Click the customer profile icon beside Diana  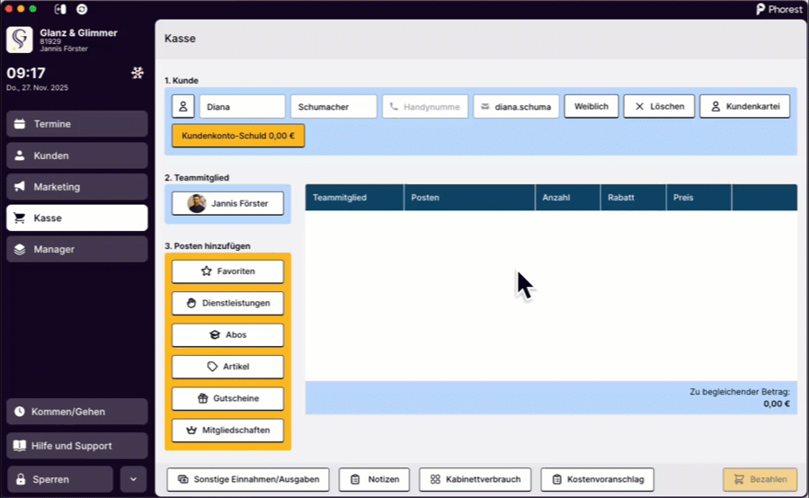183,106
